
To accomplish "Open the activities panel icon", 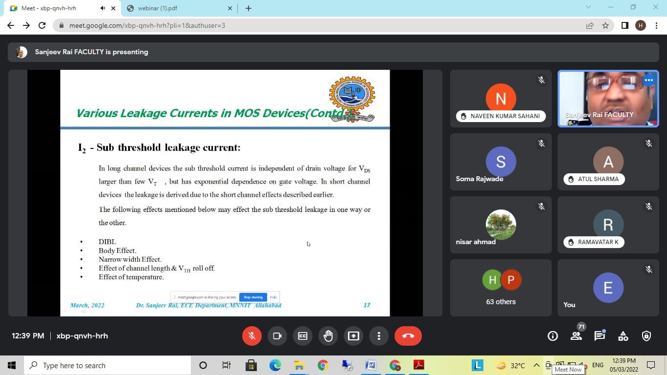I will coord(623,336).
